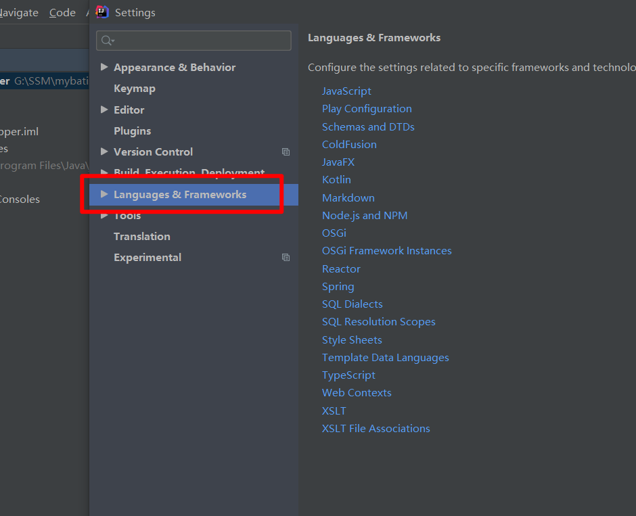Open the TypeScript settings link

(348, 375)
